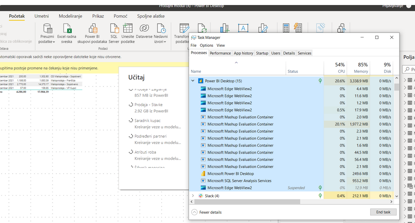Image resolution: width=415 pixels, height=223 pixels.
Task: Click Microsoft Power BI Desktop yellow icon
Action: pyautogui.click(x=203, y=174)
